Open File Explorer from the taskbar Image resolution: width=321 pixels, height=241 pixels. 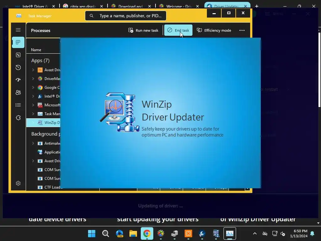[x=133, y=233]
